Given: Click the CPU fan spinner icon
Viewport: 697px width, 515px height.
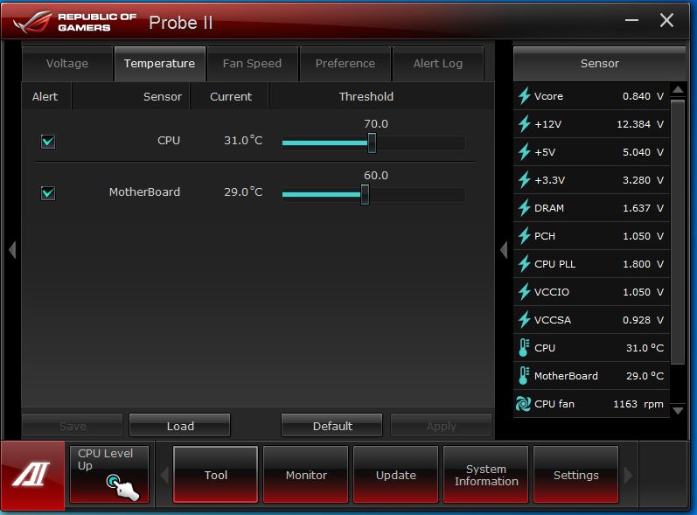Looking at the screenshot, I should [523, 404].
